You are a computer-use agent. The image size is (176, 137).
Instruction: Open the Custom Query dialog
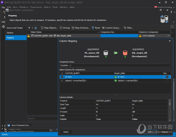click(x=111, y=28)
